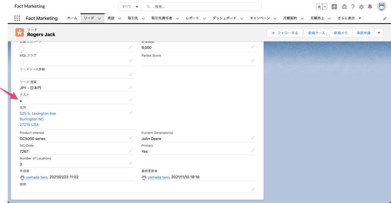
Task: Expand the favorites list dropdown arrow
Action: click(325, 7)
